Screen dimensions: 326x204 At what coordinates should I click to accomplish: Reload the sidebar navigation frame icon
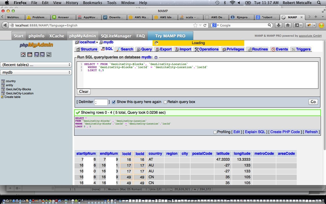tap(49, 55)
